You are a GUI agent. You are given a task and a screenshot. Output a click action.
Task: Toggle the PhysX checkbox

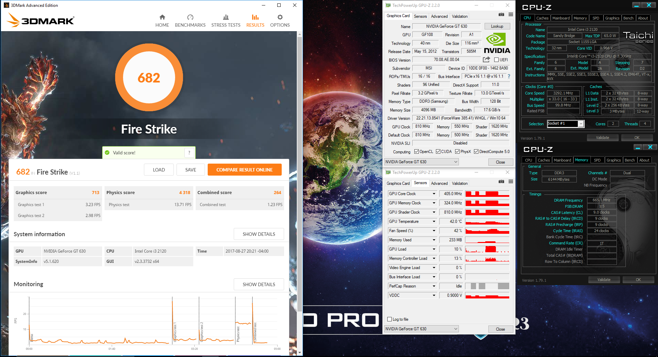(457, 152)
